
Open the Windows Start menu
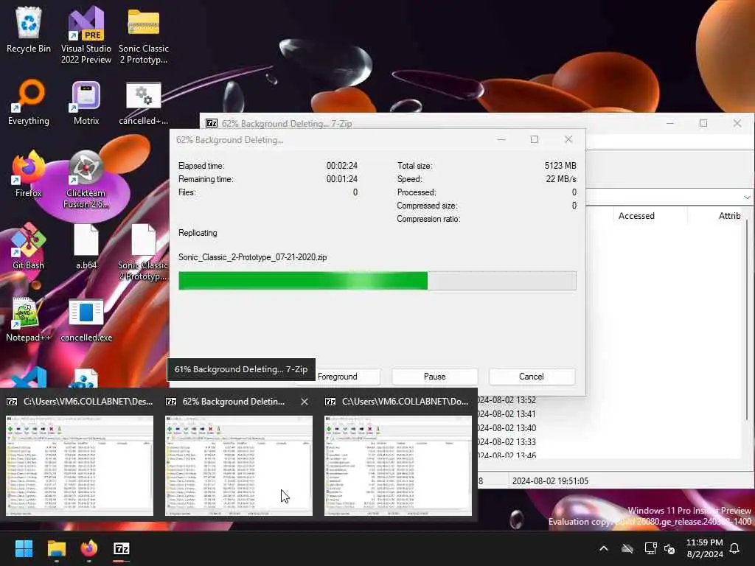(x=24, y=548)
